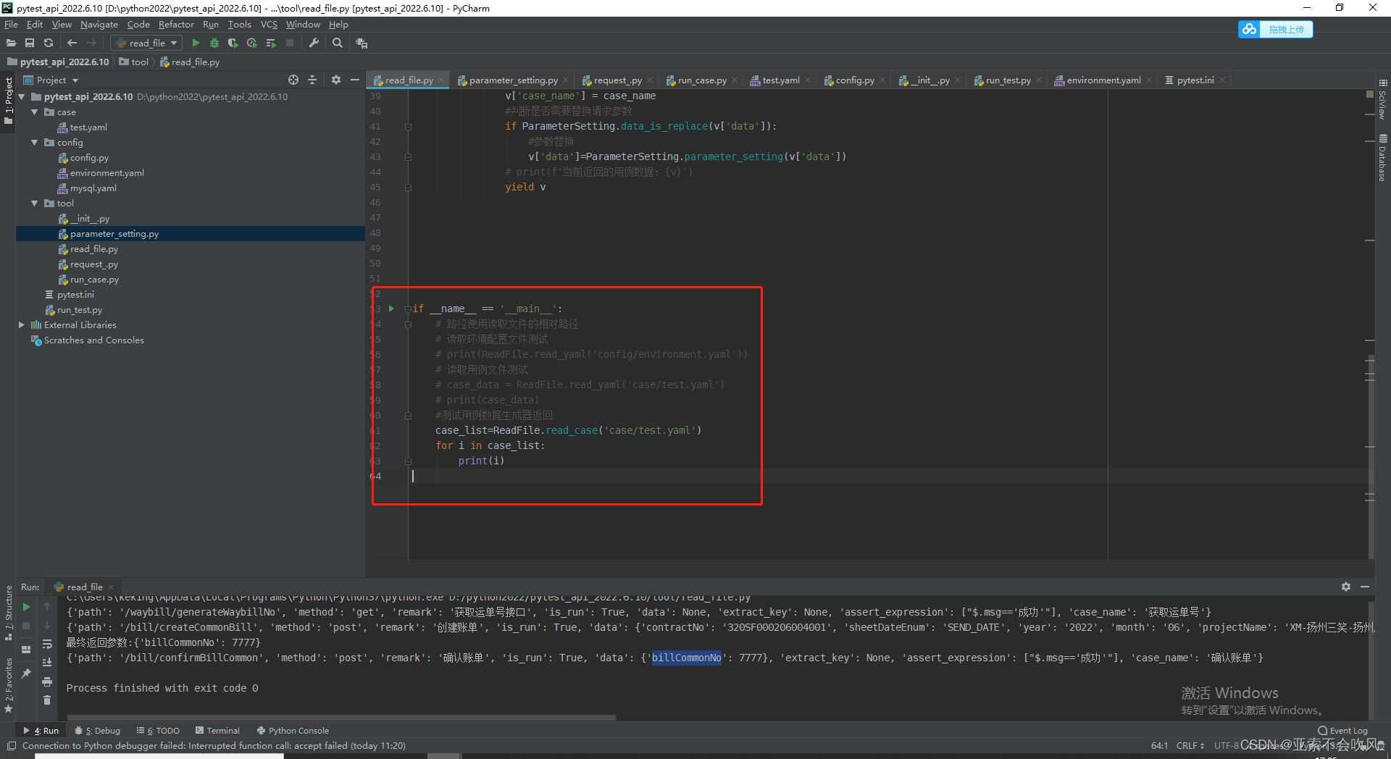The width and height of the screenshot is (1391, 759).
Task: Run with coverage icon in toolbar
Action: (x=233, y=43)
